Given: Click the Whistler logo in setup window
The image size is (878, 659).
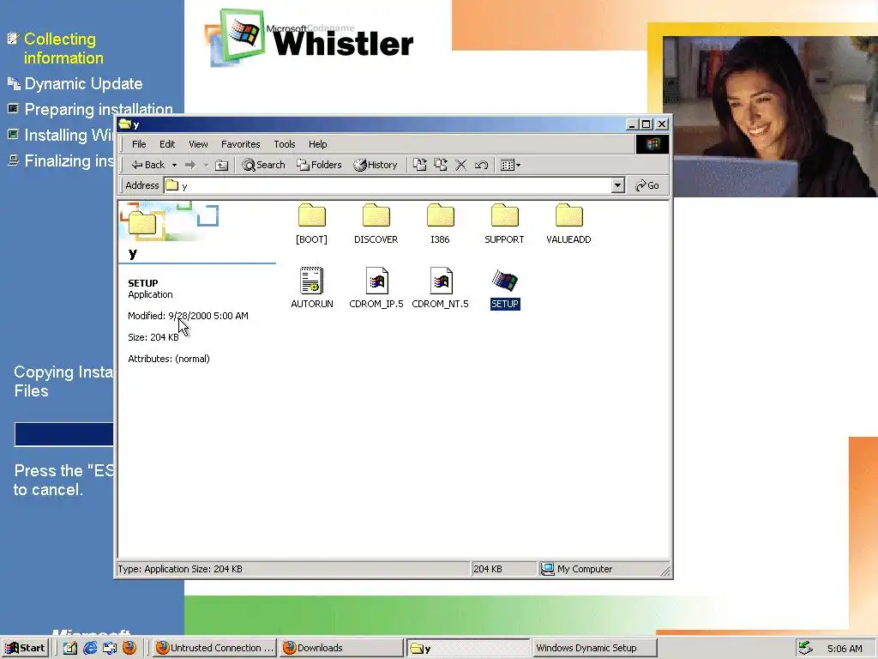Looking at the screenshot, I should pyautogui.click(x=308, y=37).
